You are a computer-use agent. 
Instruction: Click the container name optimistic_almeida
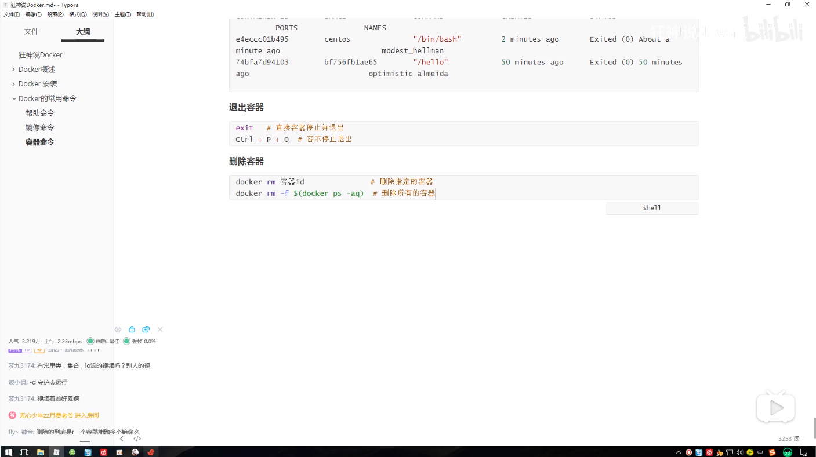click(408, 74)
